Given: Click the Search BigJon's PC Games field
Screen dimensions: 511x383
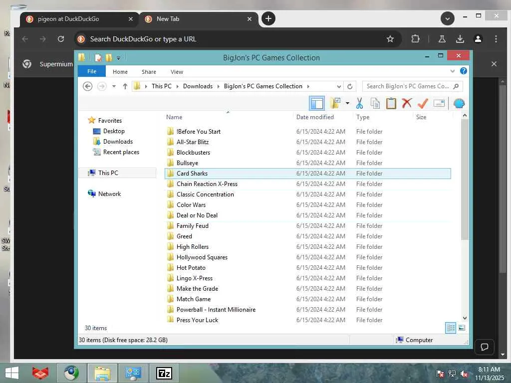Looking at the screenshot, I should point(412,86).
